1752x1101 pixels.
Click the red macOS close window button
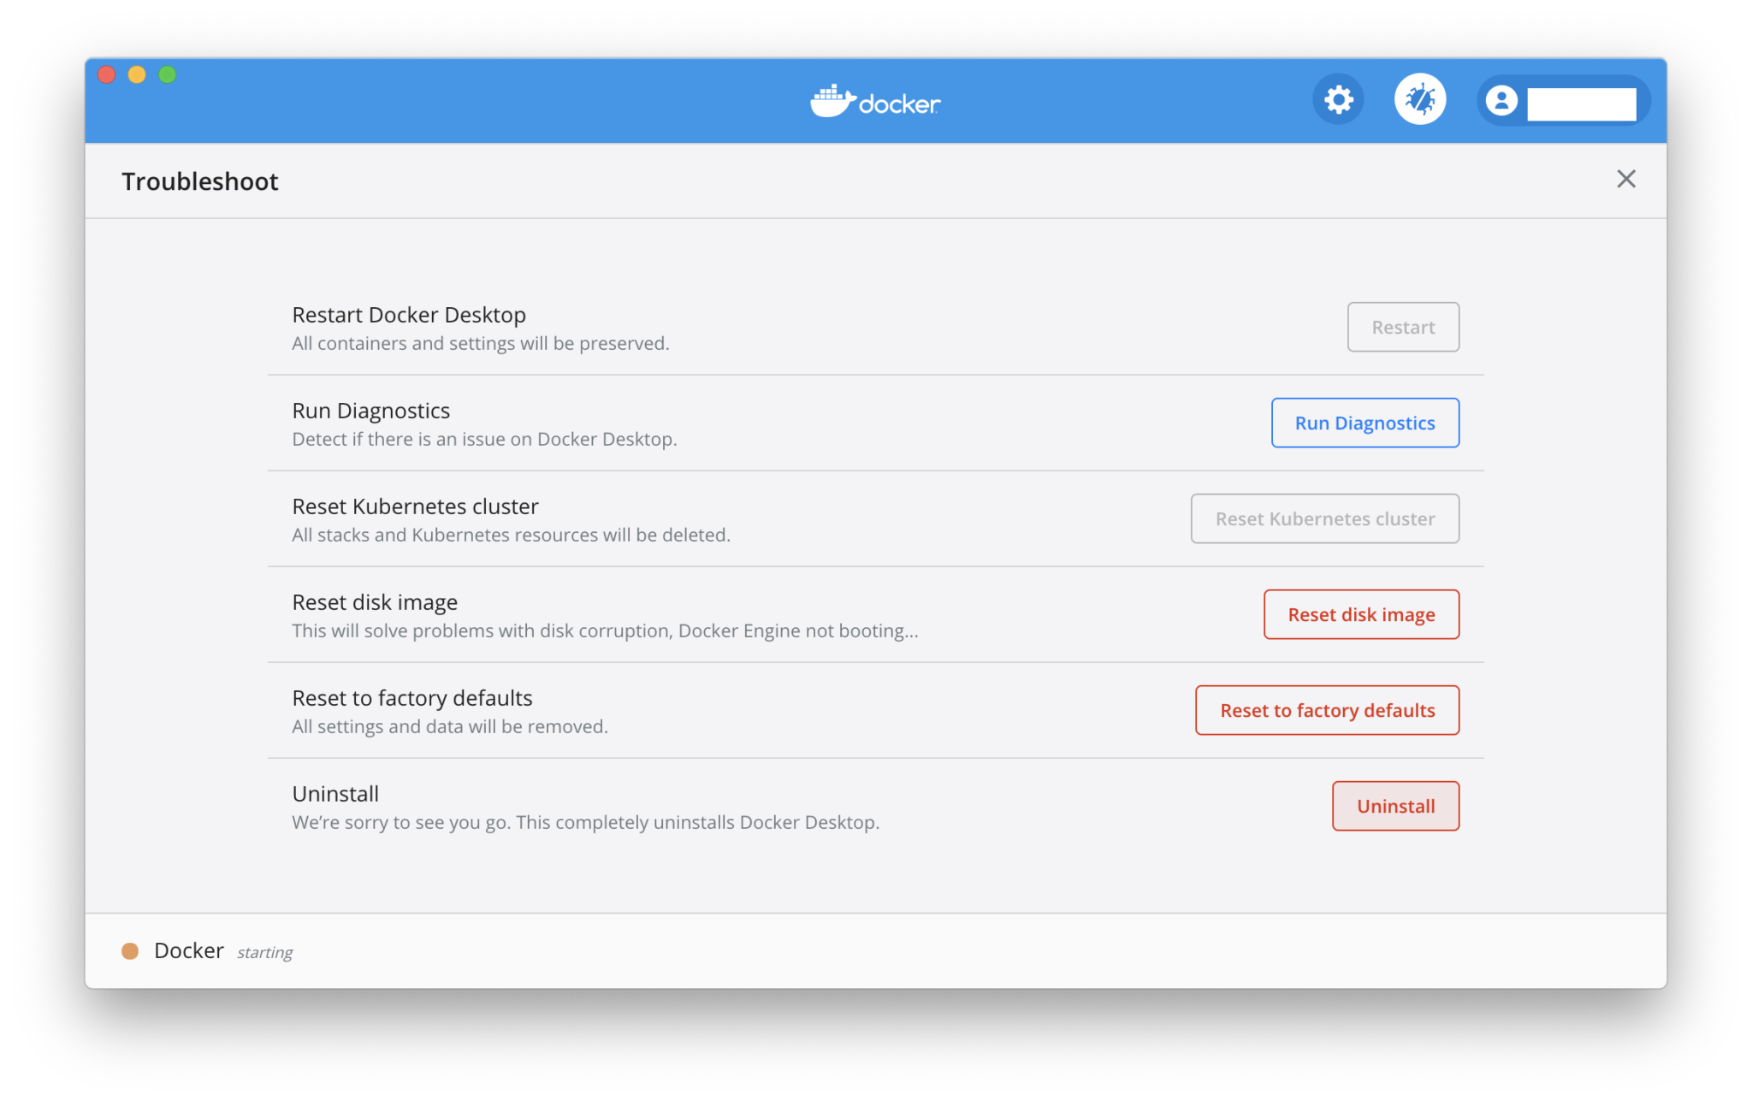click(x=107, y=74)
